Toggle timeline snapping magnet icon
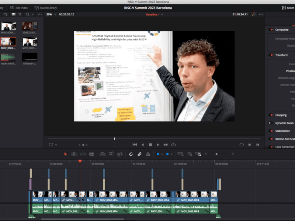 click(x=131, y=154)
